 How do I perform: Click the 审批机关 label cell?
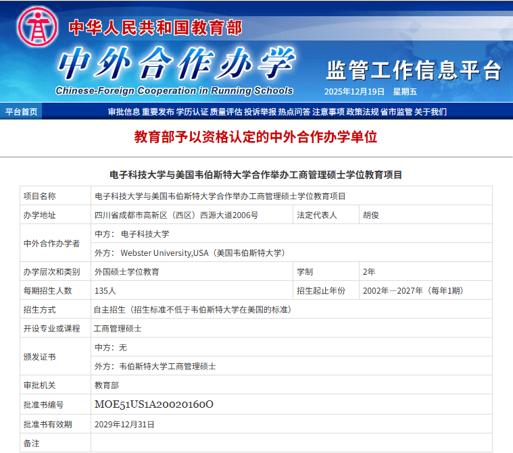click(55, 385)
